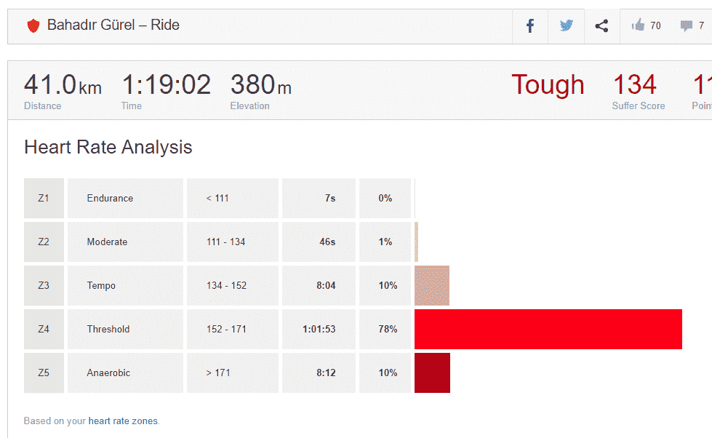
Task: Click the 41.0 km distance stat
Action: [62, 85]
